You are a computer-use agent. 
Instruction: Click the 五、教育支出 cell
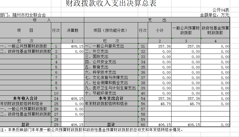[x=111, y=67]
